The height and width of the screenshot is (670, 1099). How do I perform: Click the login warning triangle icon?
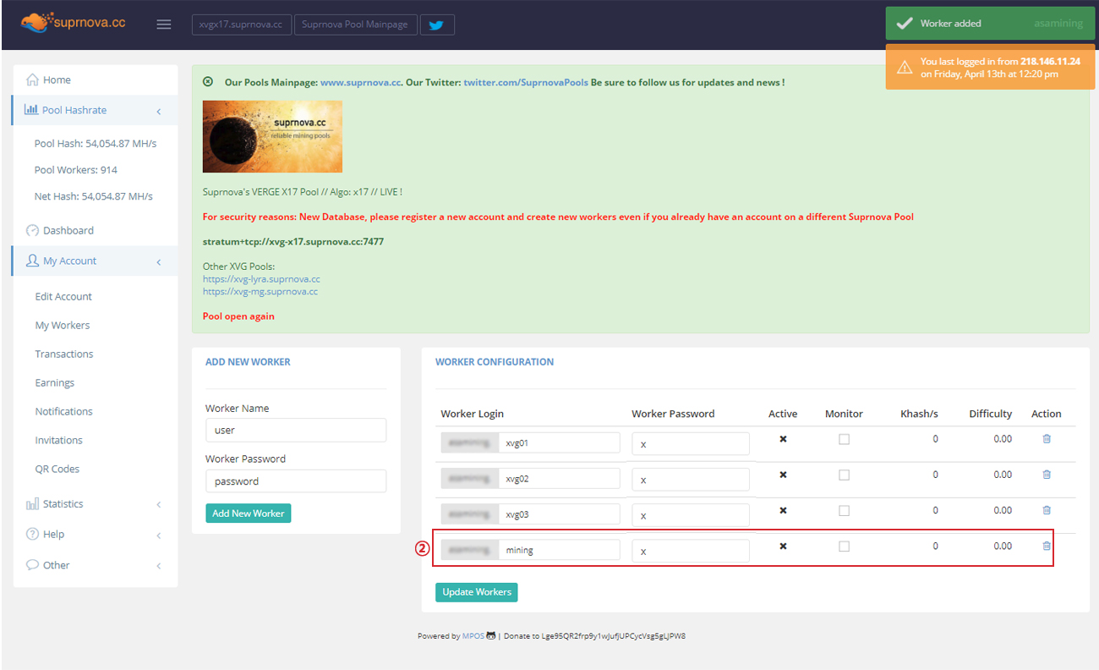[905, 68]
